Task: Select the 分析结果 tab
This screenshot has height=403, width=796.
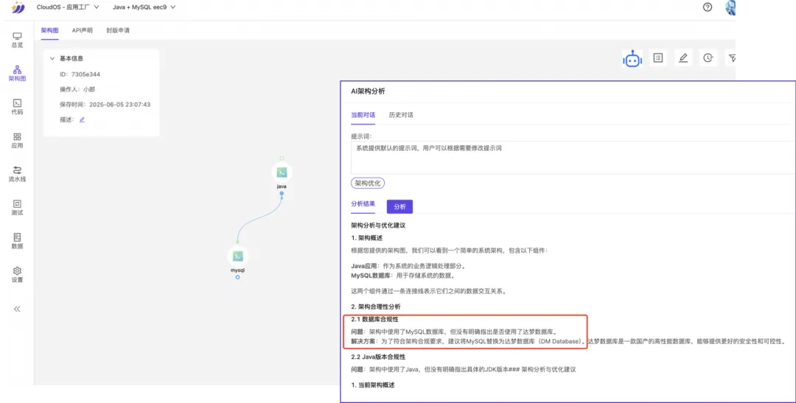Action: 363,204
